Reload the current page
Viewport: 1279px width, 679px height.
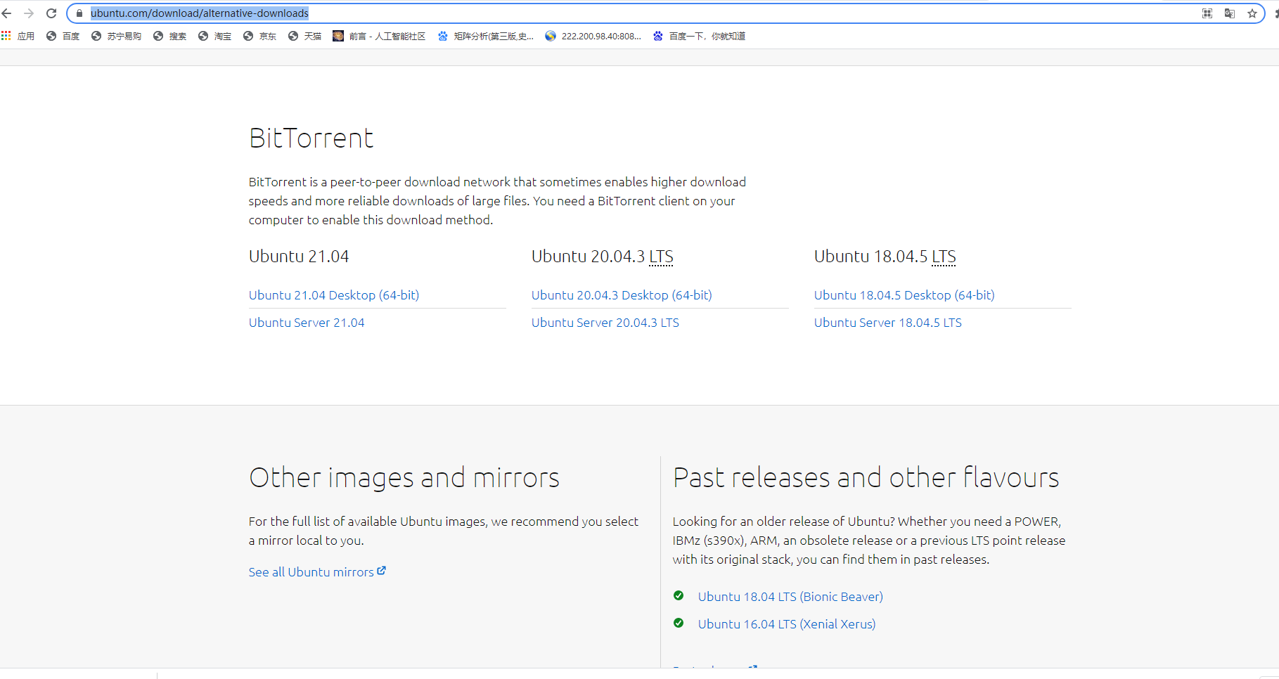tap(51, 13)
